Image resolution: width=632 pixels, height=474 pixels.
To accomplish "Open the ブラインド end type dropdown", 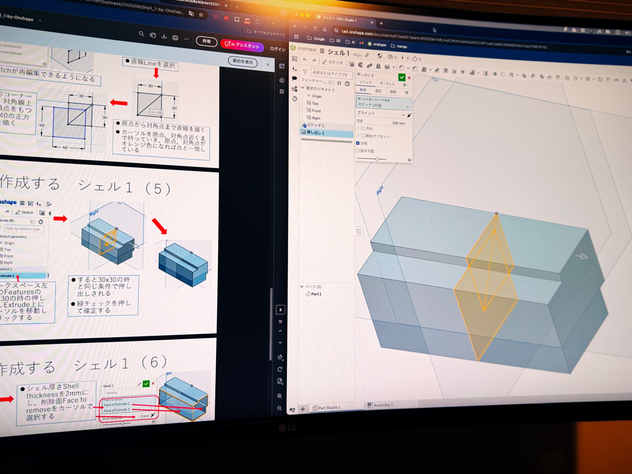I will (381, 113).
